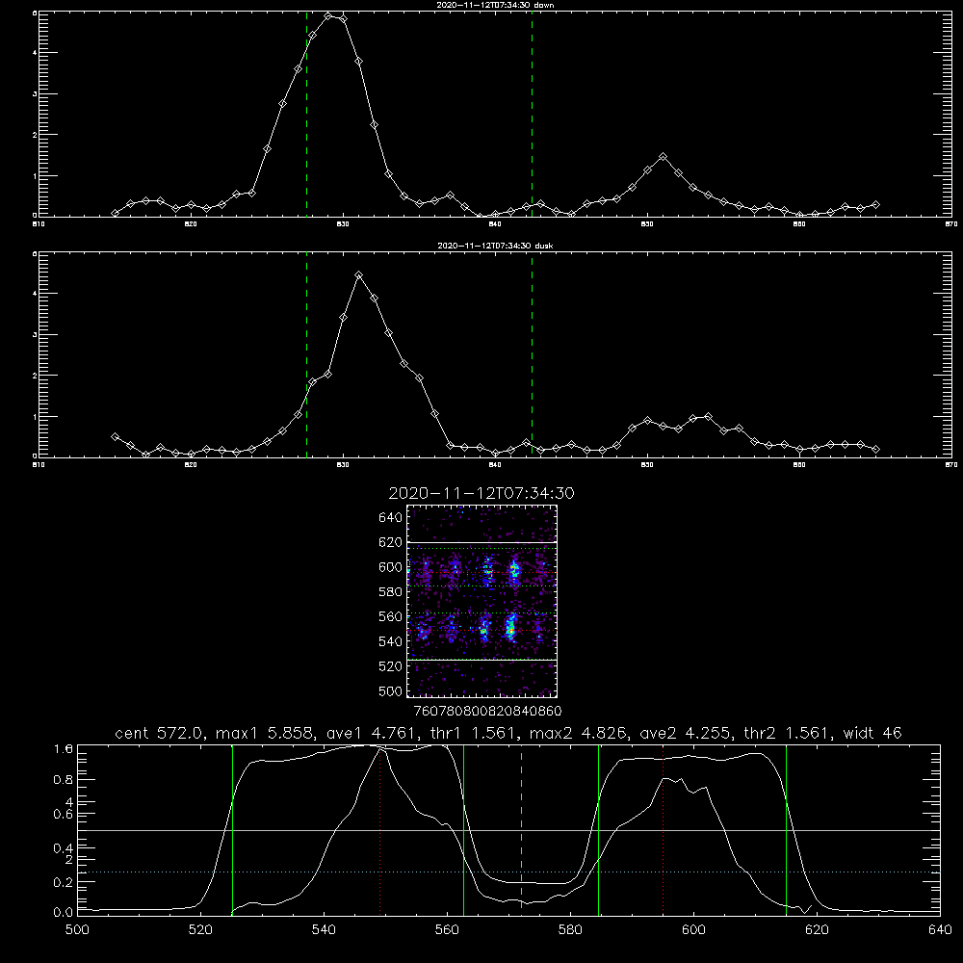963x963 pixels.
Task: Click the 'max1 5.858' value in bottom title
Action: tap(262, 733)
